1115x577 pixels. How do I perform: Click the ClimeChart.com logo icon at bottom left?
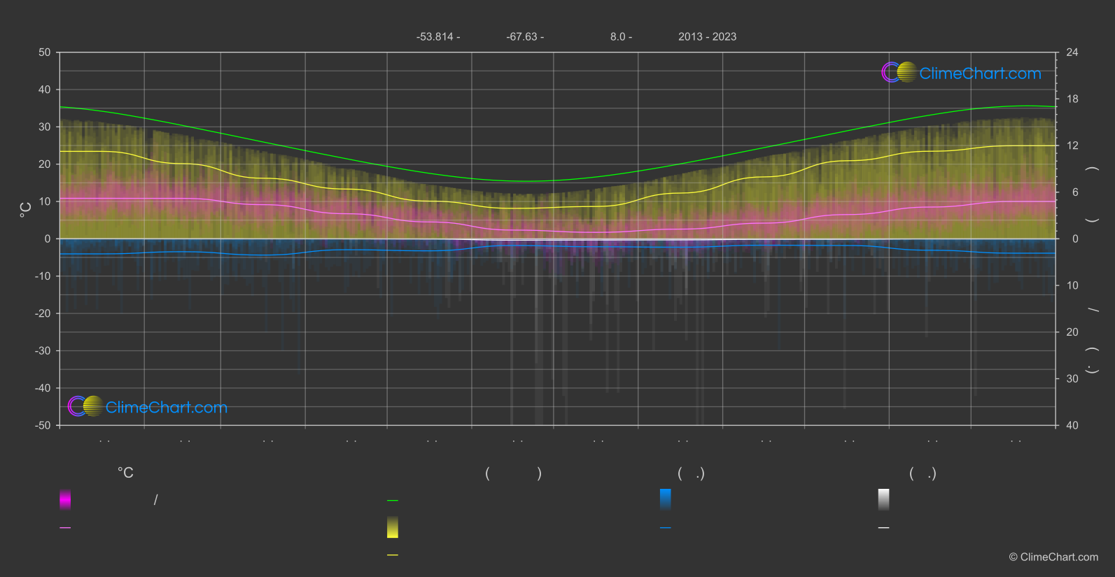pos(85,406)
